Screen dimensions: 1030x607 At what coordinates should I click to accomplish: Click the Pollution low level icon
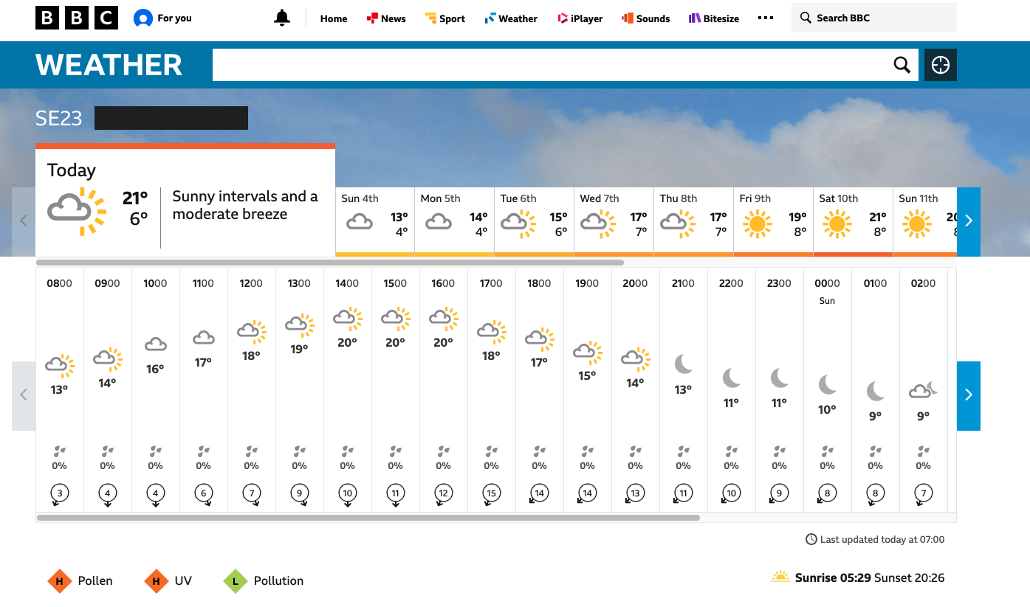[x=235, y=581]
